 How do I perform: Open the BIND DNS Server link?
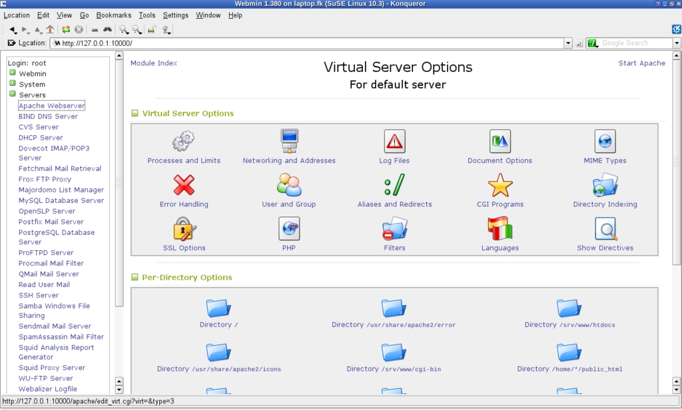tap(48, 116)
